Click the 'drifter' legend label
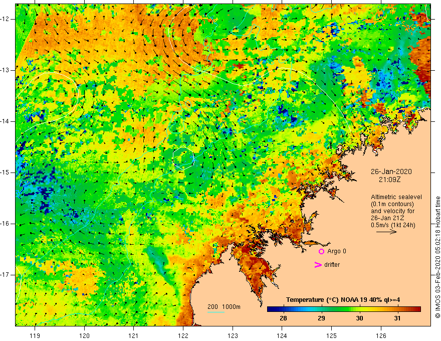Image resolution: width=441 pixels, height=341 pixels. click(x=332, y=265)
